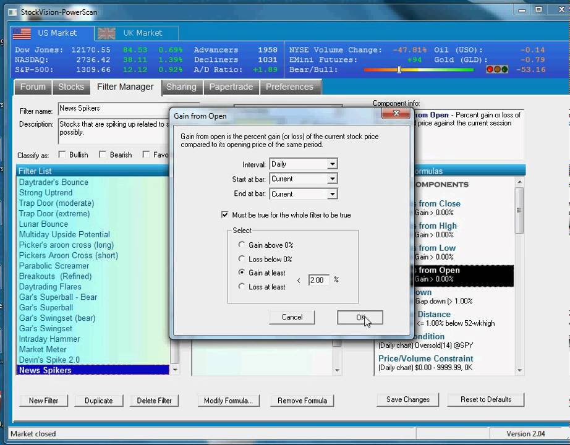The width and height of the screenshot is (570, 445).
Task: Click the Save Changes button
Action: (x=408, y=399)
